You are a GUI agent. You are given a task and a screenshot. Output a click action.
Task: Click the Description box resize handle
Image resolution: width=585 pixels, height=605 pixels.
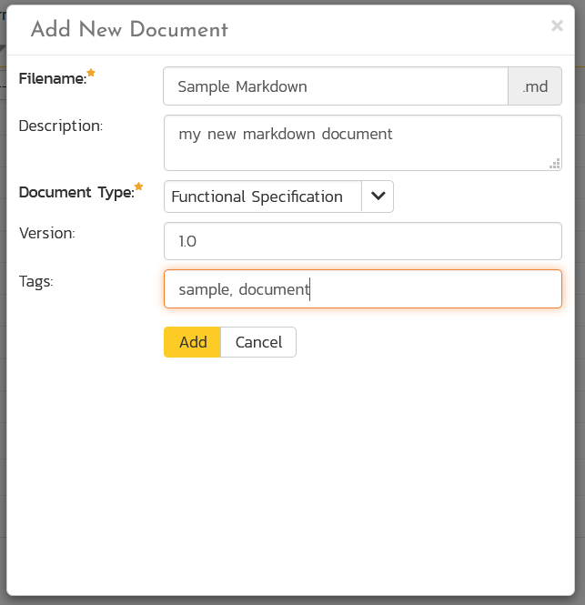click(x=554, y=164)
